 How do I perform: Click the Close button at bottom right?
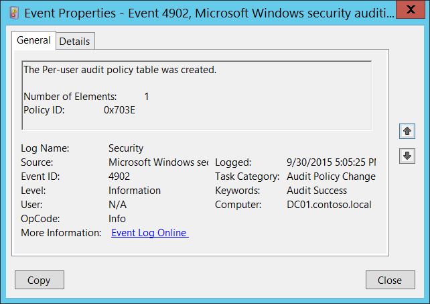pos(389,280)
